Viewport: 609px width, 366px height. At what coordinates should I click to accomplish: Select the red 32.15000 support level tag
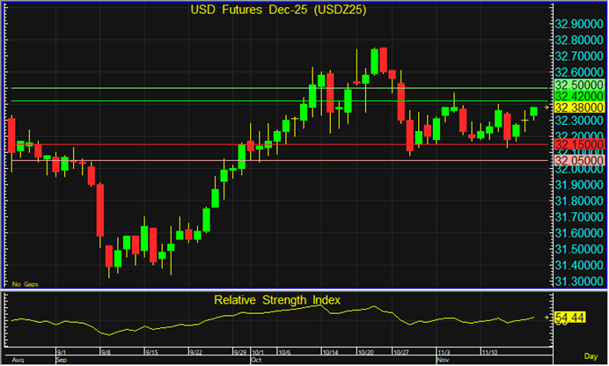[x=577, y=143]
